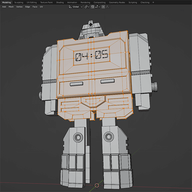Click the transform orientation axes icon

[x=70, y=7]
